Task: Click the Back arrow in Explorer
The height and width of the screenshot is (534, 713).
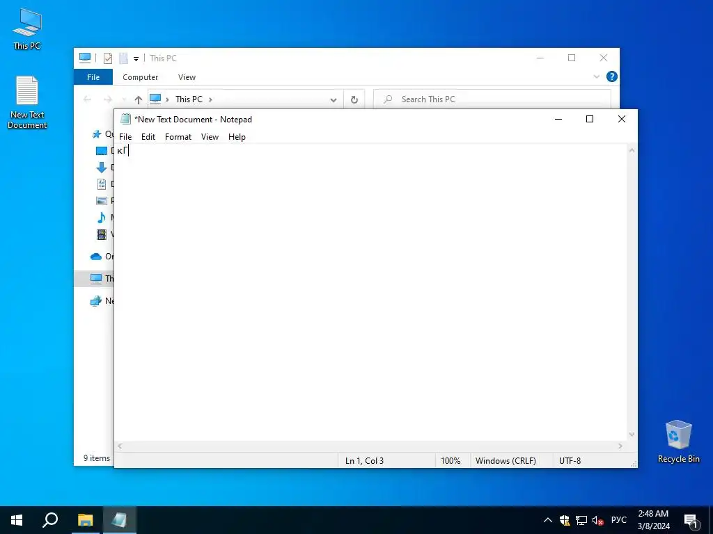Action: (87, 99)
